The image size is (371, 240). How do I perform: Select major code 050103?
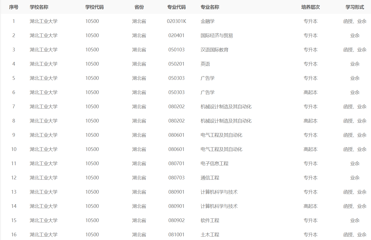point(176,50)
